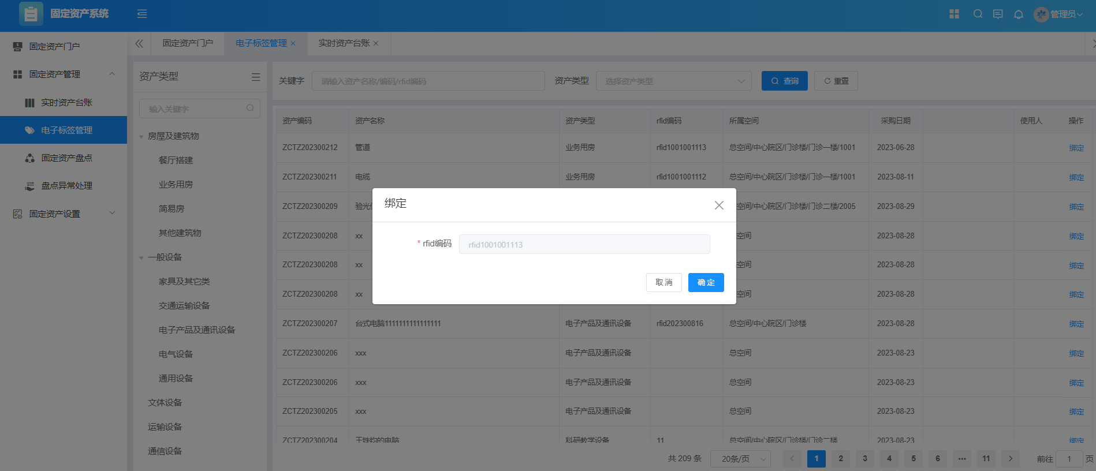Click the header search magnifier icon
This screenshot has height=471, width=1096.
(x=978, y=14)
